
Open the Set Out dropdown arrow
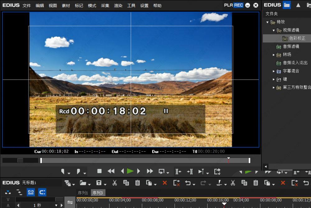[x=85, y=173]
